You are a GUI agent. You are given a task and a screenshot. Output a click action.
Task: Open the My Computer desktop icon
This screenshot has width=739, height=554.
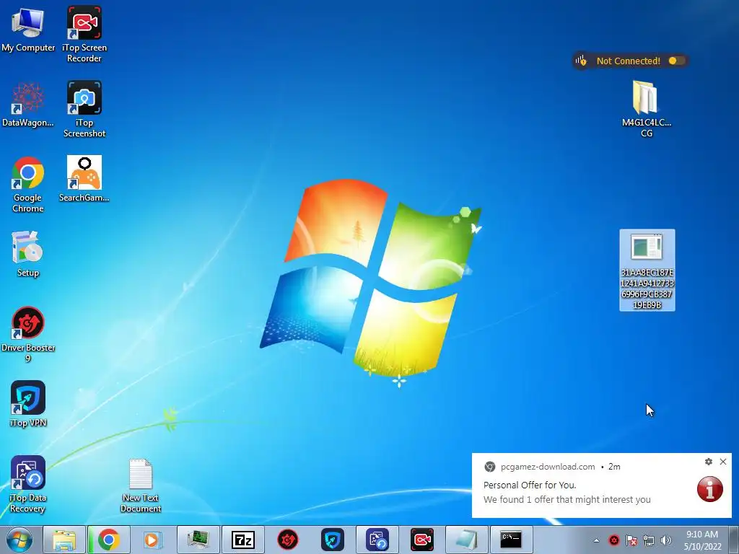tap(28, 29)
